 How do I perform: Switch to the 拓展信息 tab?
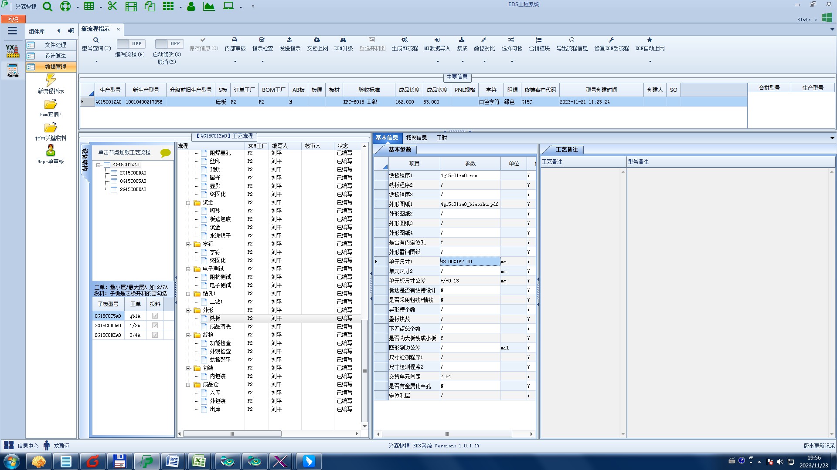(416, 138)
